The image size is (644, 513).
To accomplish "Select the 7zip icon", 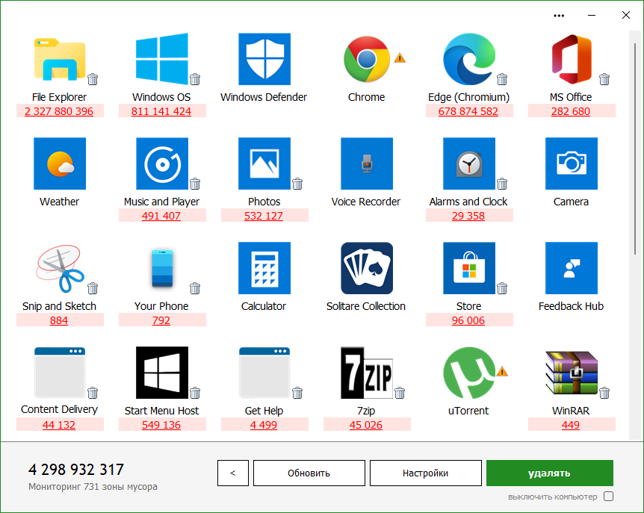I will coord(367,373).
